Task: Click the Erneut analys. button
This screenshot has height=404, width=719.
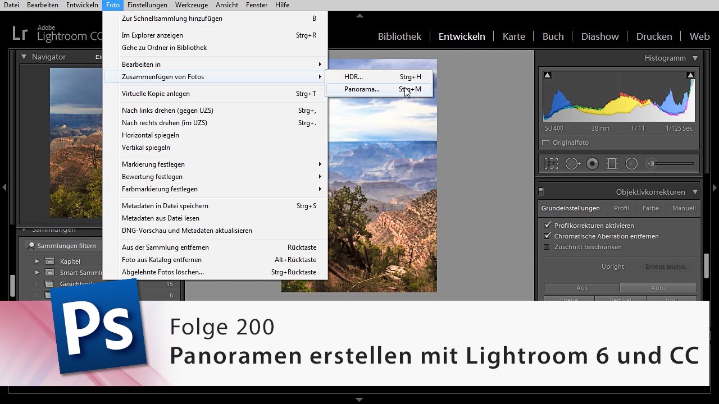Action: click(x=666, y=267)
